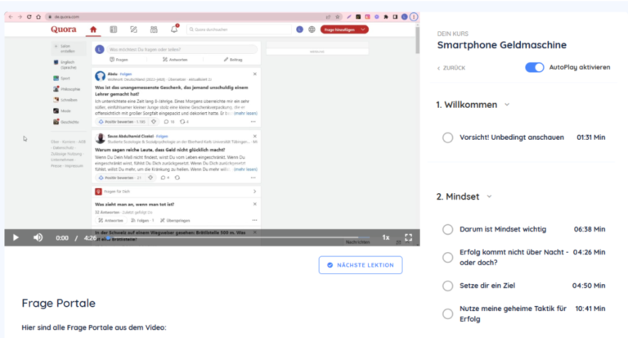Click the browser home icon in video
The image size is (628, 338).
[x=38, y=17]
